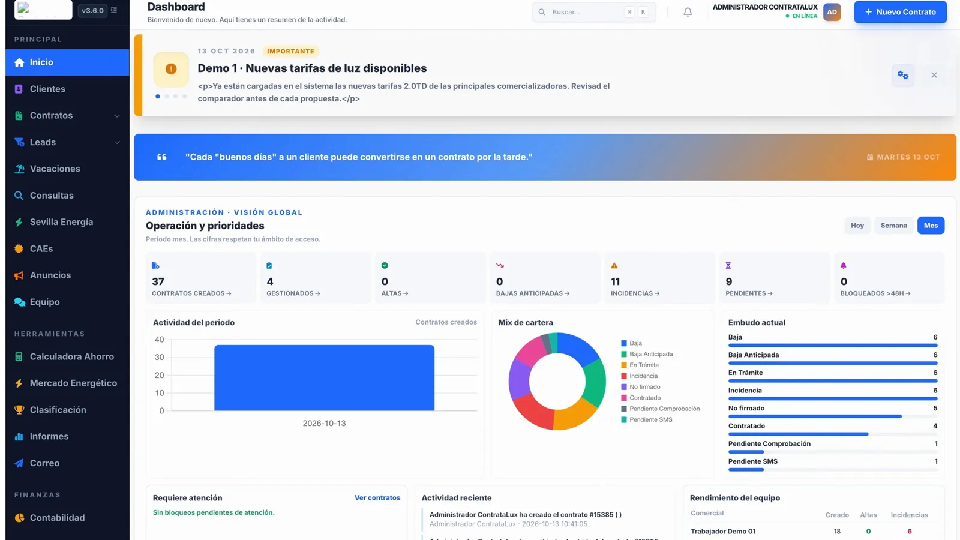Screen dimensions: 960x540
Task: Click the AD user avatar
Action: click(x=832, y=12)
